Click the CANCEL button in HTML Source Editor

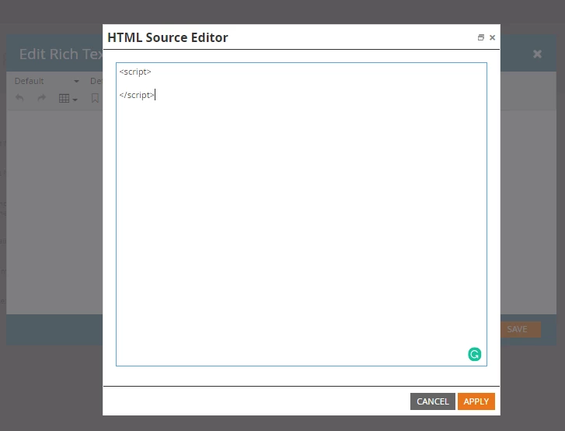click(432, 401)
